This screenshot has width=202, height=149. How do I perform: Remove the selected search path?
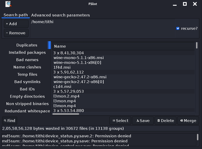tap(16, 33)
